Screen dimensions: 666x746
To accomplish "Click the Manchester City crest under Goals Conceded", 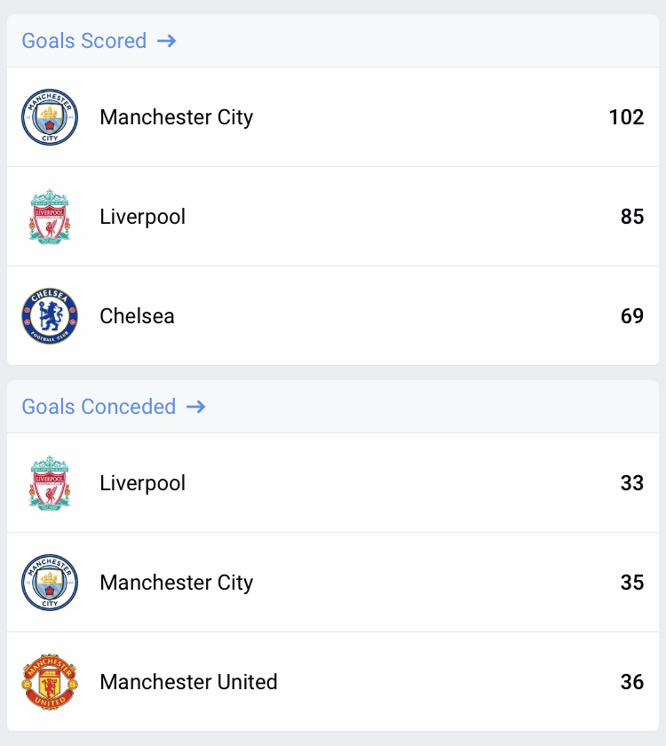I will coord(50,583).
